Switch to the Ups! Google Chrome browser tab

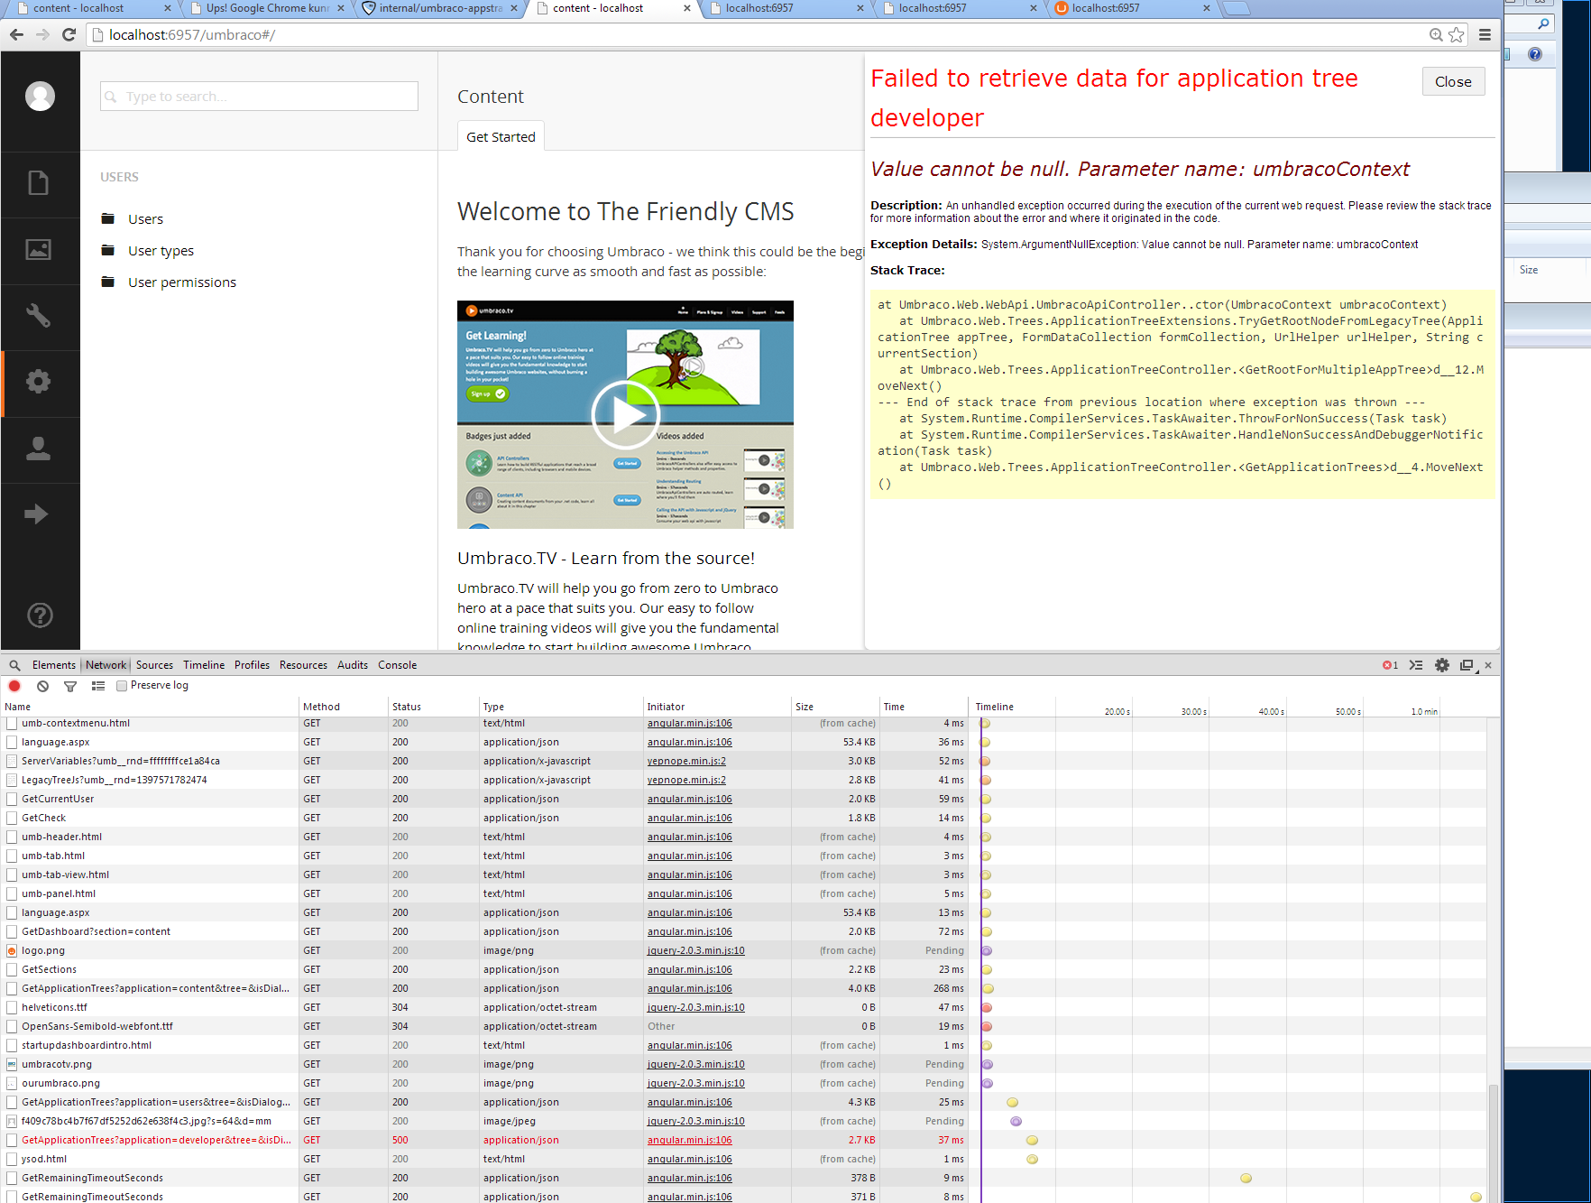pyautogui.click(x=267, y=8)
